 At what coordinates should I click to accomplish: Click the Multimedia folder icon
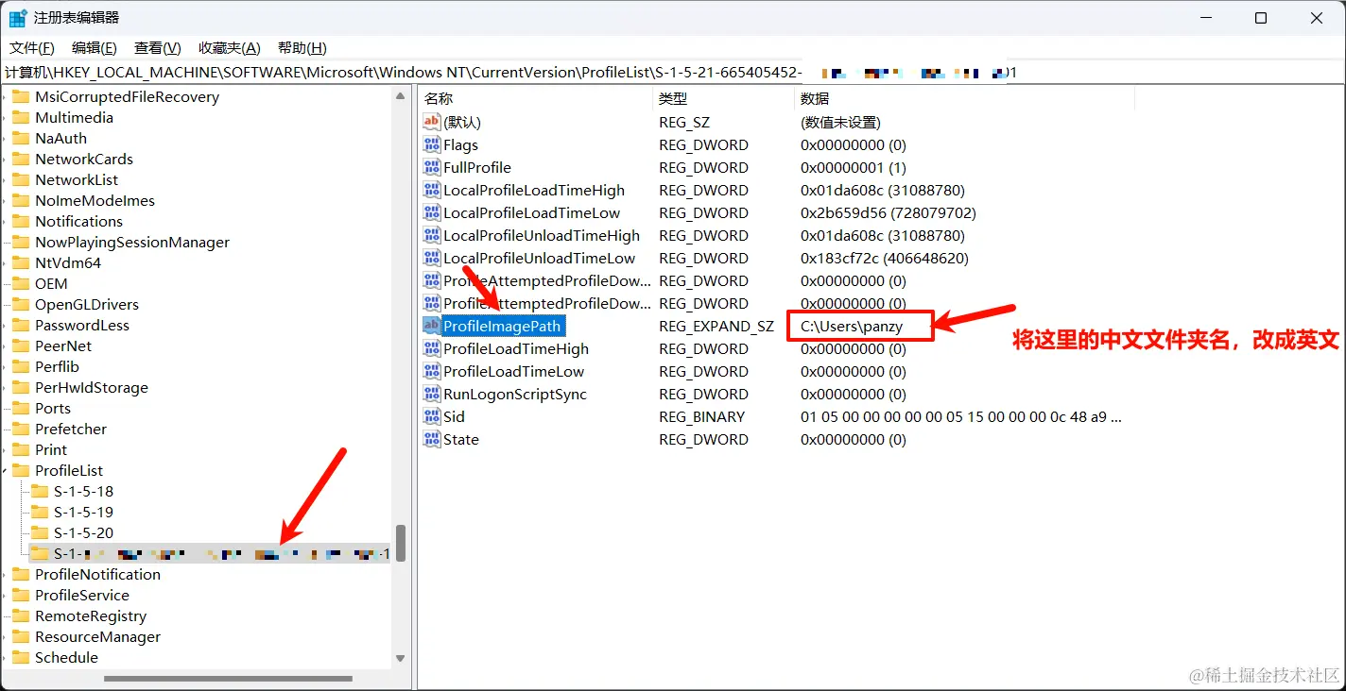pos(21,117)
